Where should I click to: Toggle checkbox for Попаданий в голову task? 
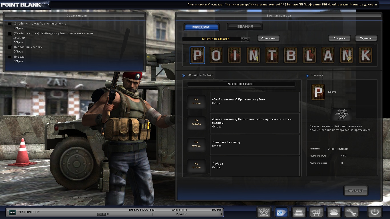tap(10, 47)
